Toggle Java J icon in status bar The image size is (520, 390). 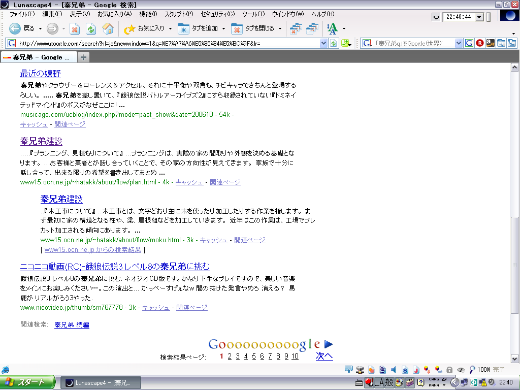point(416,370)
